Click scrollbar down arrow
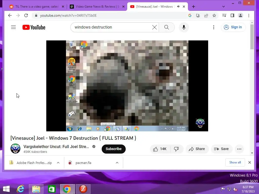Image resolution: width=259 pixels, height=194 pixels. click(252, 153)
